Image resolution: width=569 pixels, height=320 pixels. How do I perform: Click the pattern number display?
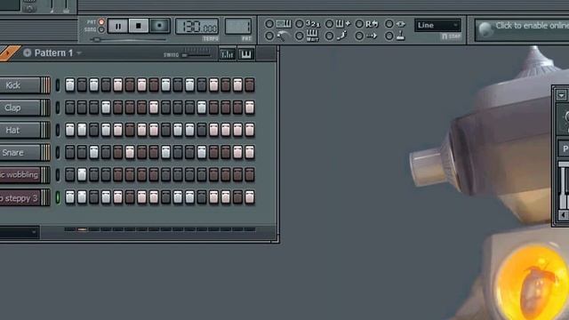238,27
